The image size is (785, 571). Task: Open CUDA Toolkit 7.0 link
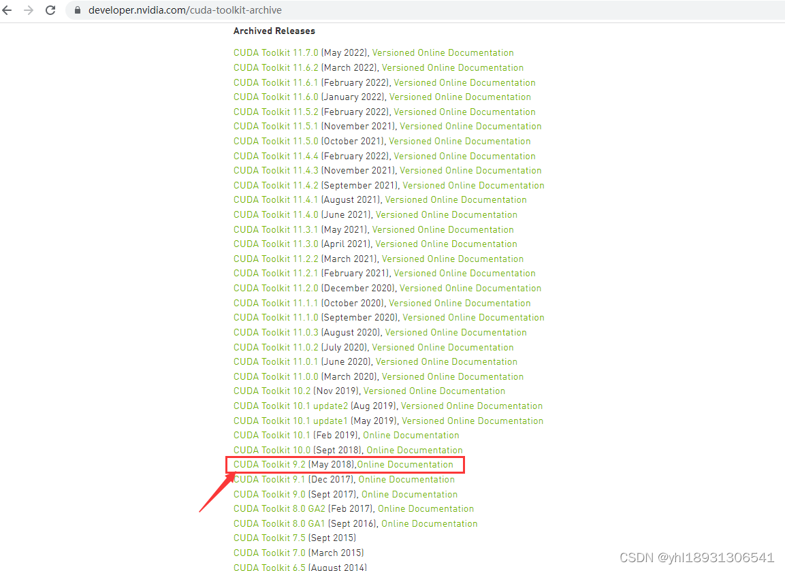(x=270, y=553)
